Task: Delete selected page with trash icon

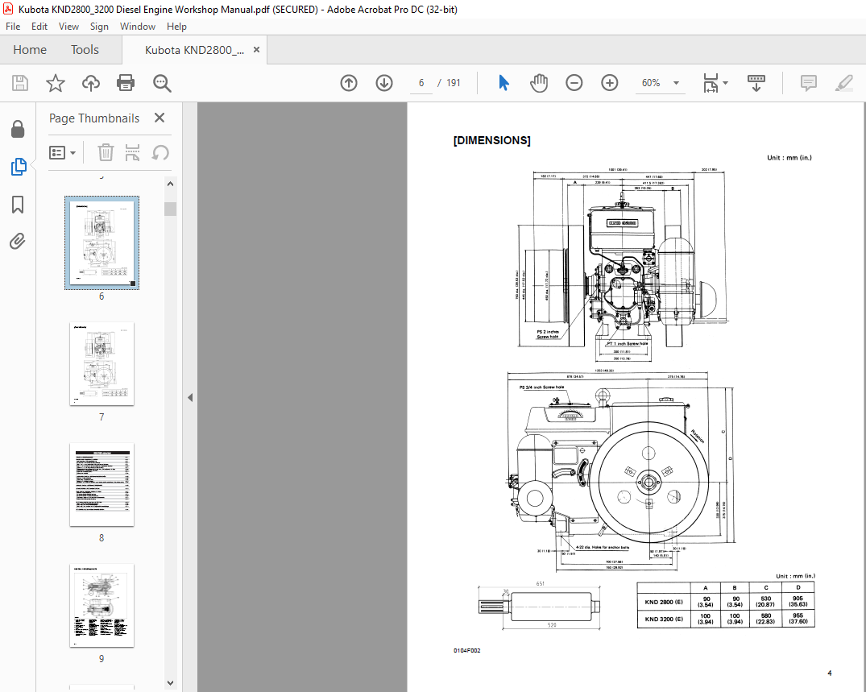Action: [106, 152]
